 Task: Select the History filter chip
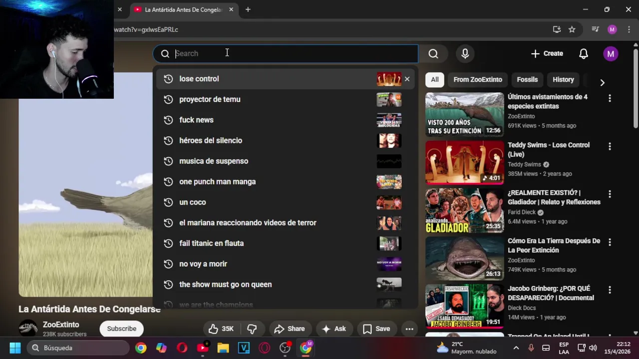tap(563, 80)
